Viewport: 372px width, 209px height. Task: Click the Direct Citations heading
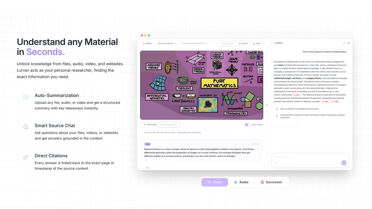click(51, 156)
